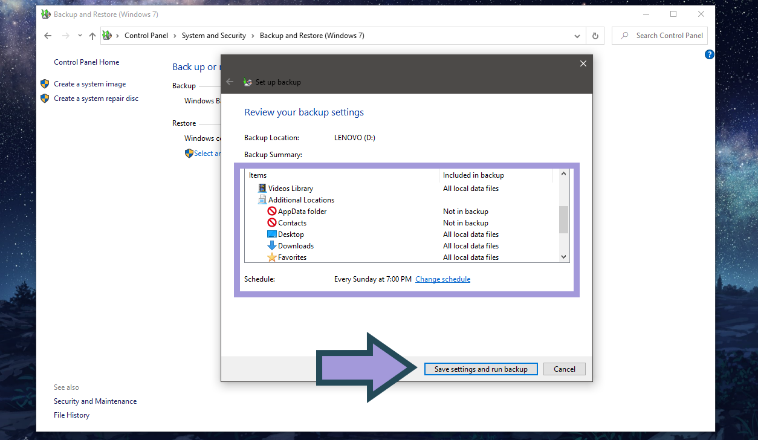Open Control Panel Home link
758x440 pixels.
(86, 62)
